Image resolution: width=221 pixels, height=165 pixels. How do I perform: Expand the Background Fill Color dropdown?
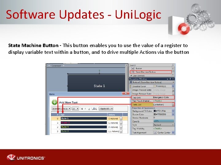(173, 111)
